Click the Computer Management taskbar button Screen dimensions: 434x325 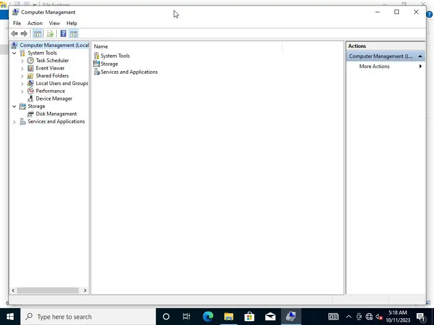point(291,317)
